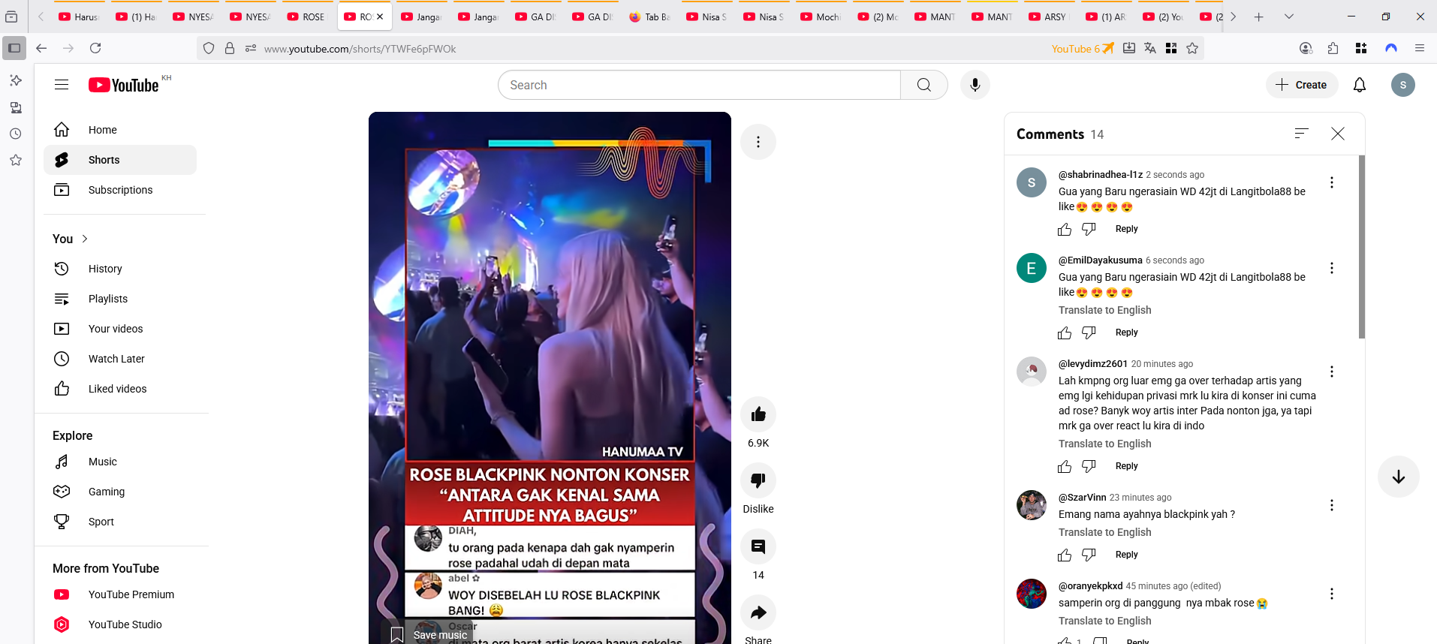Open Watch Later list
This screenshot has height=644, width=1437.
click(120, 359)
